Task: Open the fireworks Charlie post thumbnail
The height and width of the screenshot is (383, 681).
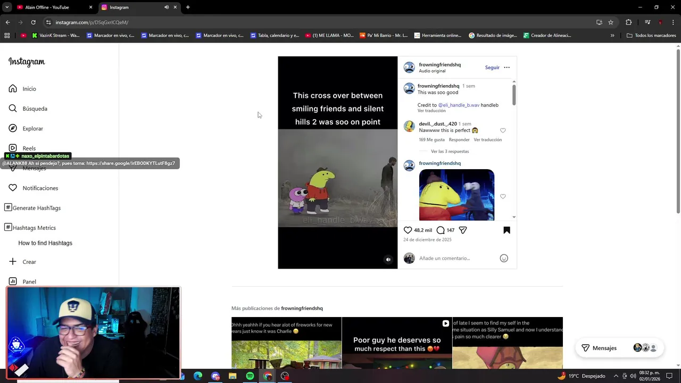Action: click(x=286, y=343)
